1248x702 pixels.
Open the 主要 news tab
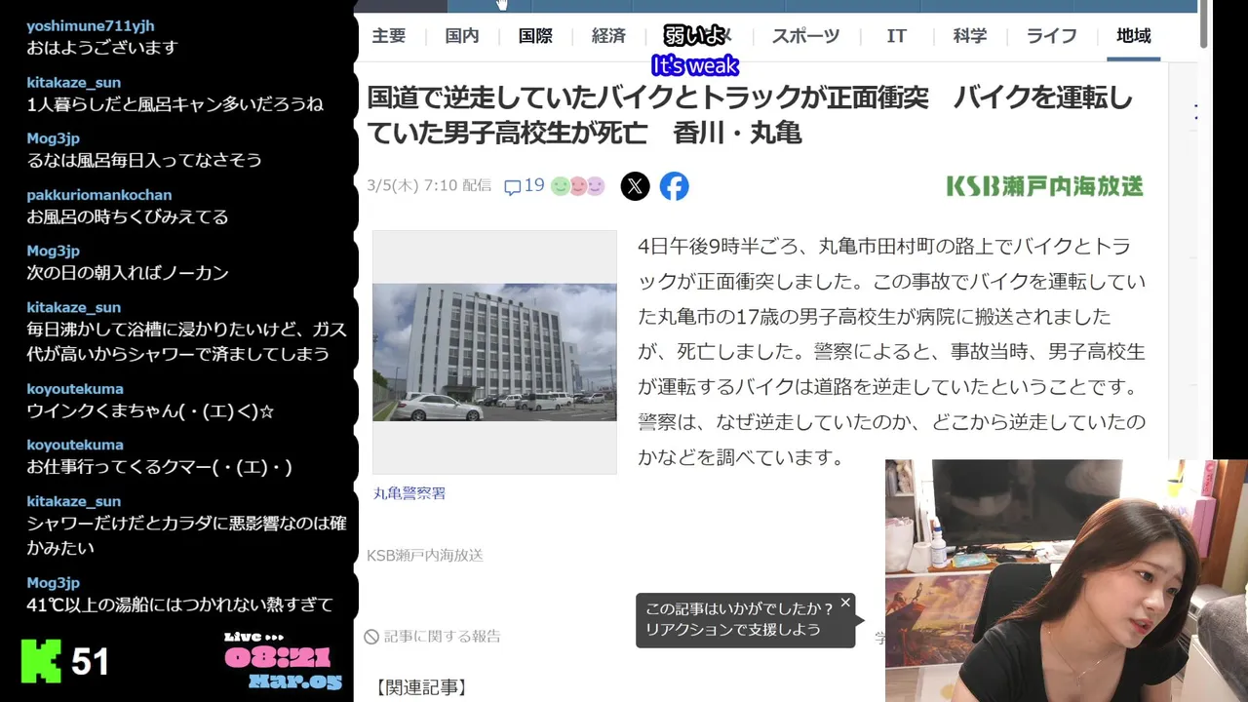point(389,36)
